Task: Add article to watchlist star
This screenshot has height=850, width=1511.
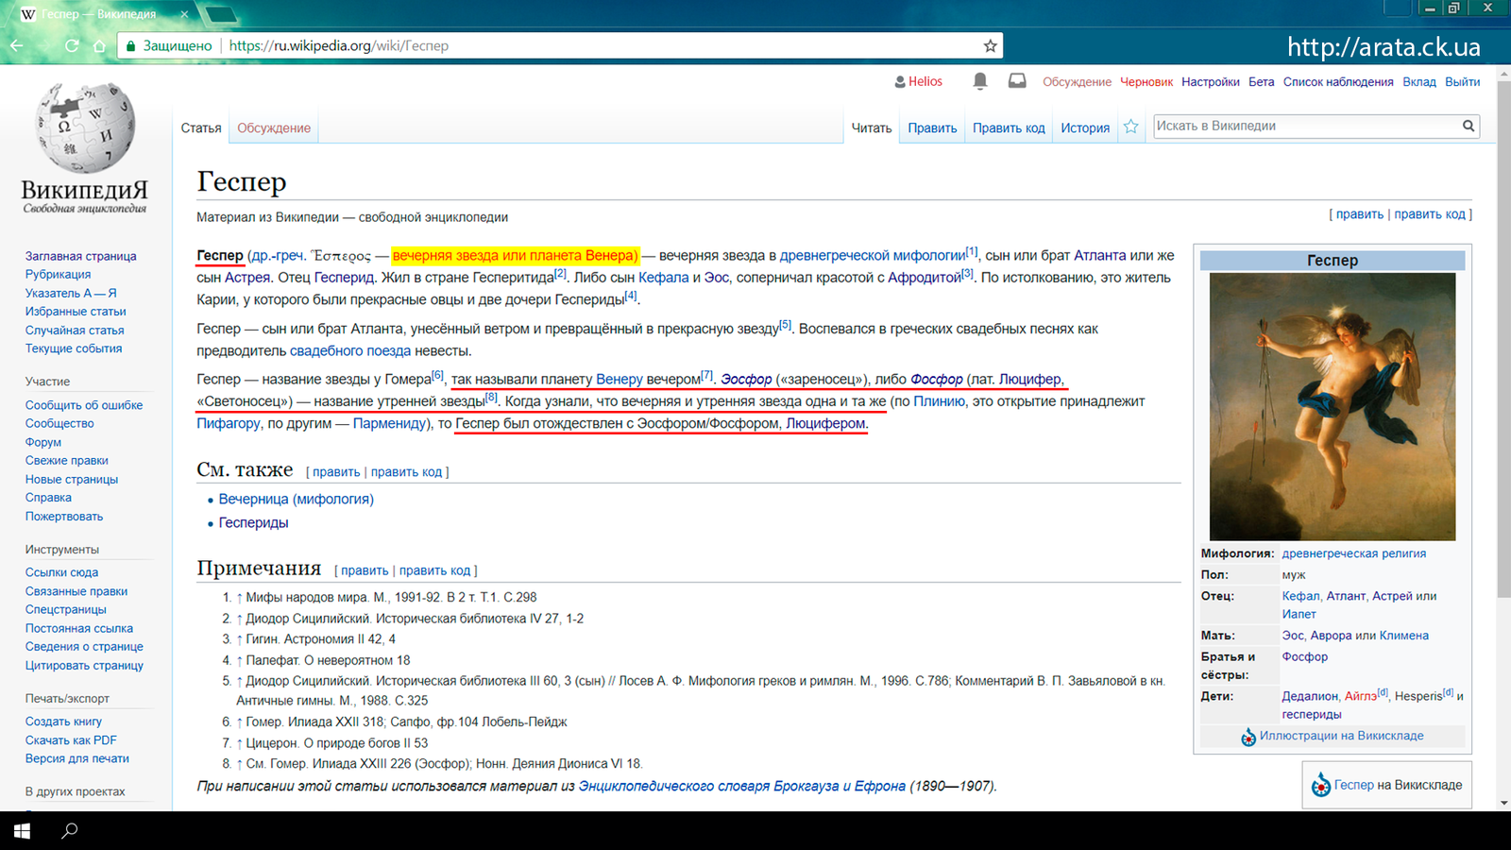Action: [x=1131, y=127]
